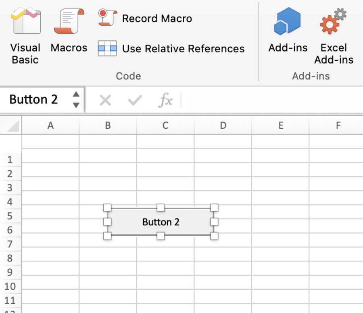Click the Button 2 form control

[x=161, y=222]
